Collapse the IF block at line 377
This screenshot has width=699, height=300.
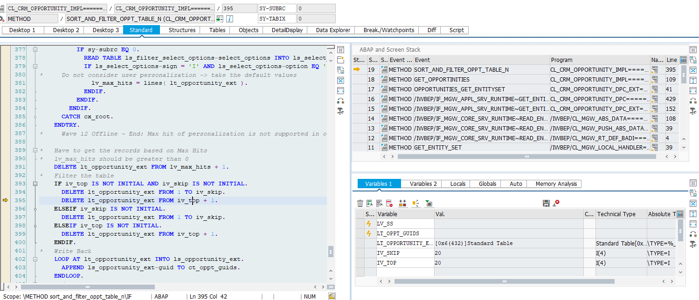point(35,49)
